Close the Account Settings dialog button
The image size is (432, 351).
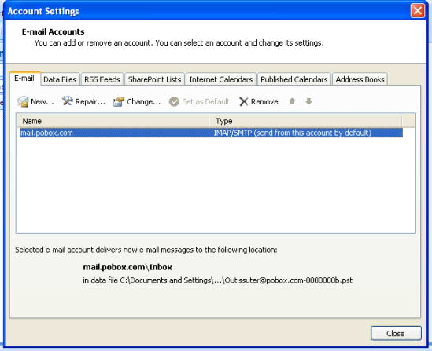396,334
